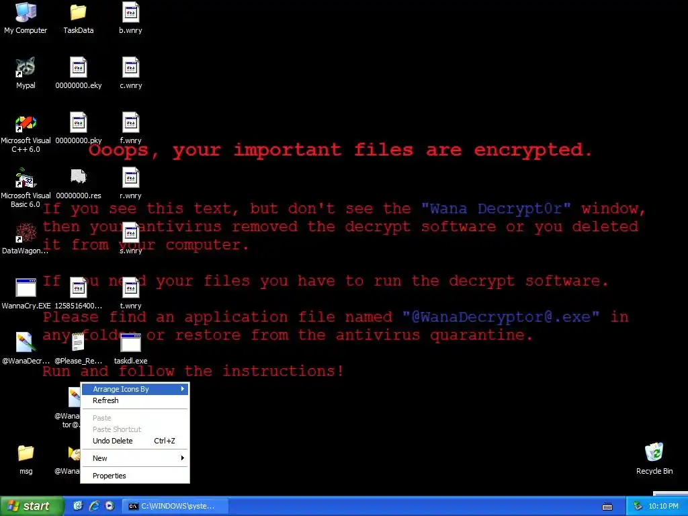Select the c.wnry file icon

tap(130, 73)
